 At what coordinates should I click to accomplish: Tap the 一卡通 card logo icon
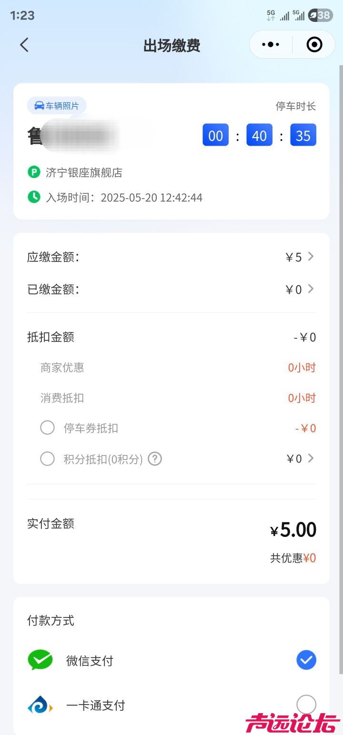coord(40,705)
